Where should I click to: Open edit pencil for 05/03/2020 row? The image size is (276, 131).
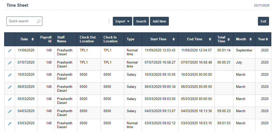[10, 99]
